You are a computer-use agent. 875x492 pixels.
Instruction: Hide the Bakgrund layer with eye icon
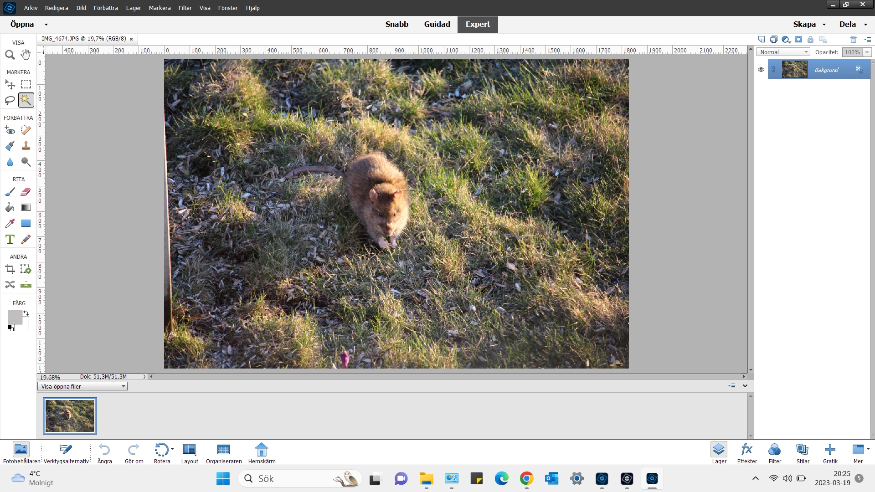click(x=761, y=70)
